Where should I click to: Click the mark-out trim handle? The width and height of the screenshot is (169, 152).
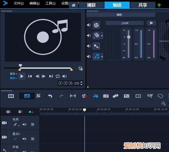pos(71,70)
